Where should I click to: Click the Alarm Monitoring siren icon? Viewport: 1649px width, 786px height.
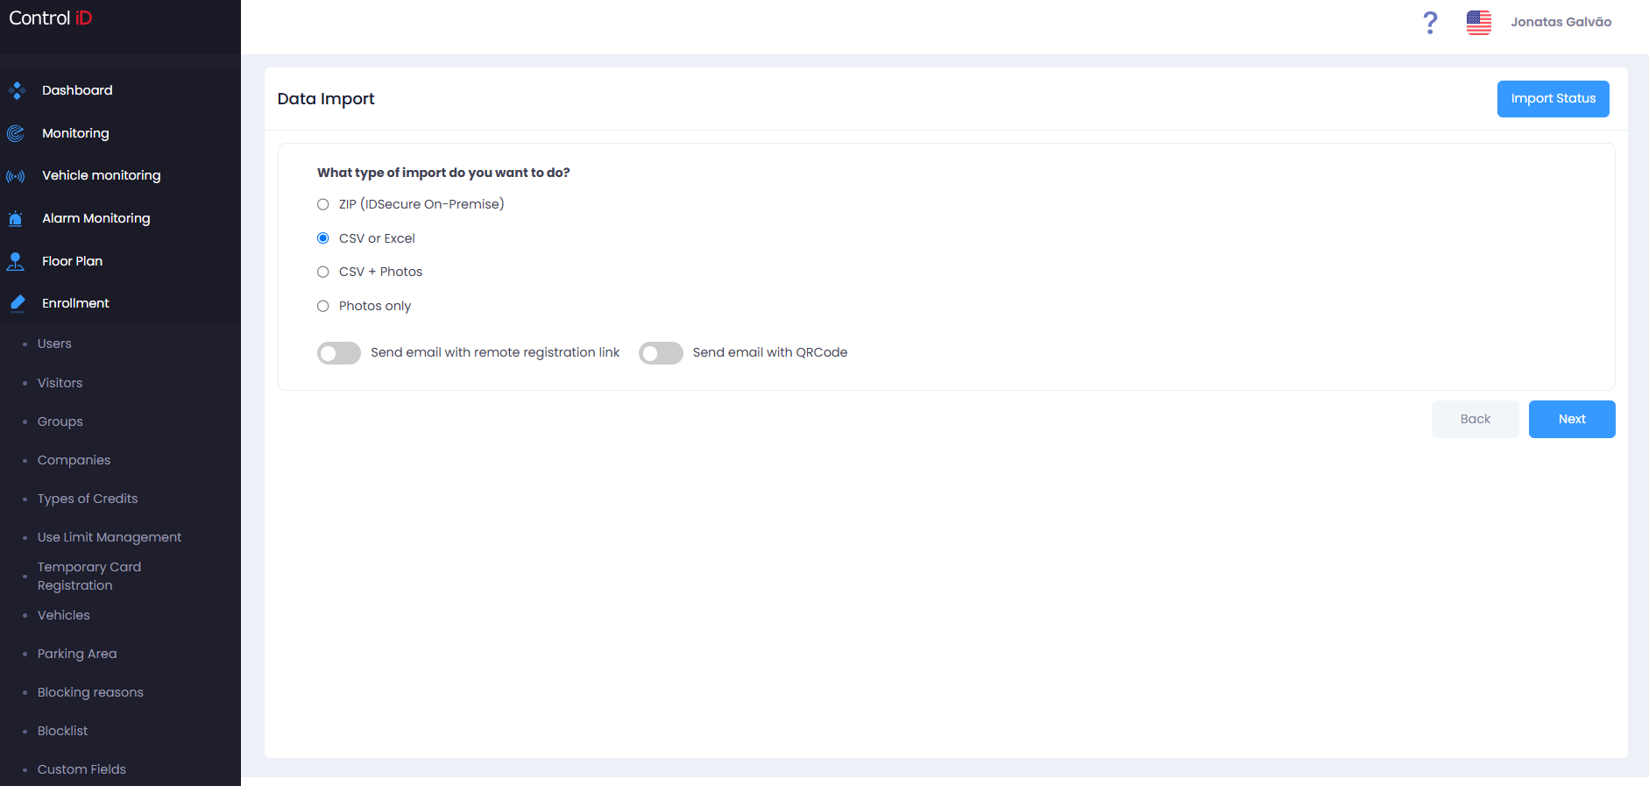coord(16,219)
